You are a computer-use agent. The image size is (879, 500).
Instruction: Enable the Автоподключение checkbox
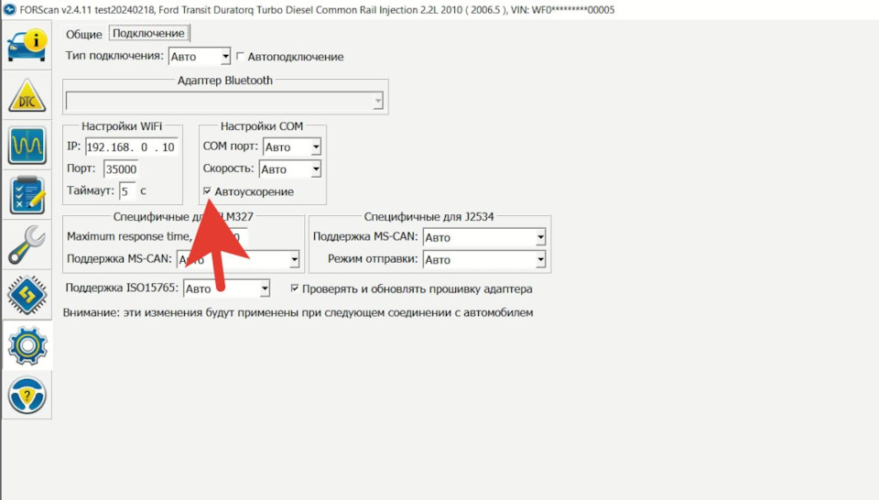[x=240, y=56]
